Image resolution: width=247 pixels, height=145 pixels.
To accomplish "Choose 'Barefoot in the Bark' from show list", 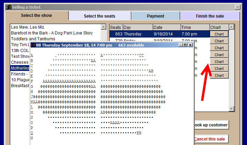I will [52, 33].
